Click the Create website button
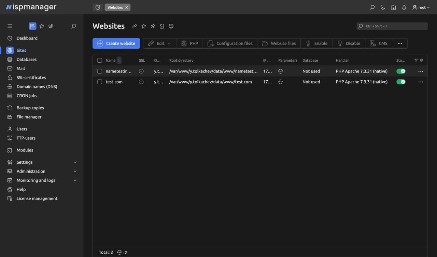 click(116, 43)
